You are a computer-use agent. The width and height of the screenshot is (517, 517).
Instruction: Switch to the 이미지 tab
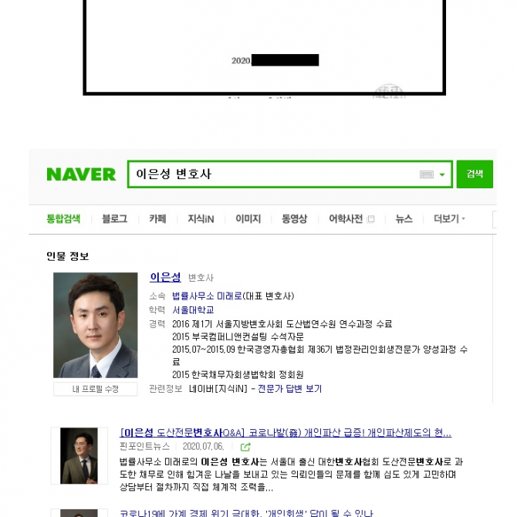pyautogui.click(x=248, y=218)
